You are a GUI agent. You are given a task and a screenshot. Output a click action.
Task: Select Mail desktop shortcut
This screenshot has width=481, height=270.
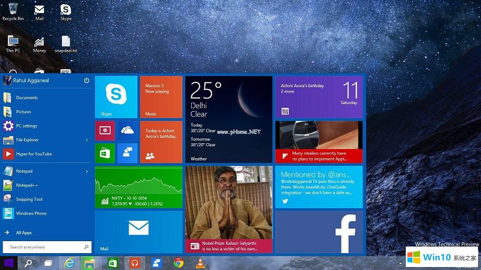39,12
